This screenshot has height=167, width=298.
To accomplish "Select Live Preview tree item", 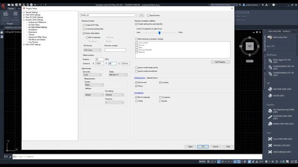I will click(33, 42).
